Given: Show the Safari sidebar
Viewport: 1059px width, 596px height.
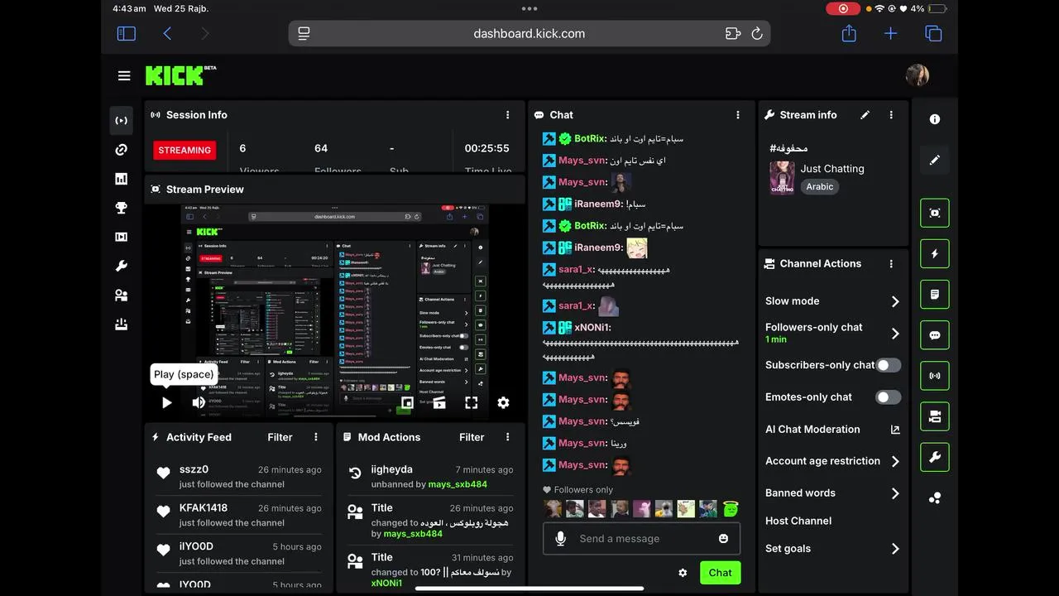Looking at the screenshot, I should pyautogui.click(x=127, y=34).
